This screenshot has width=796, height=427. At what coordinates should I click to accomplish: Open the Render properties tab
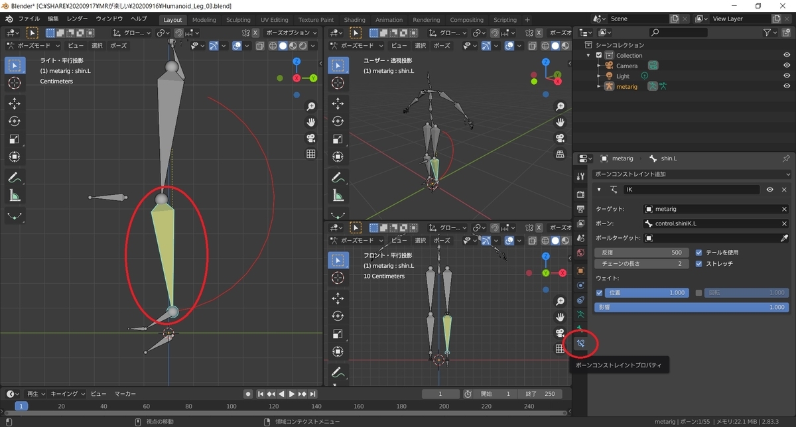coord(581,194)
